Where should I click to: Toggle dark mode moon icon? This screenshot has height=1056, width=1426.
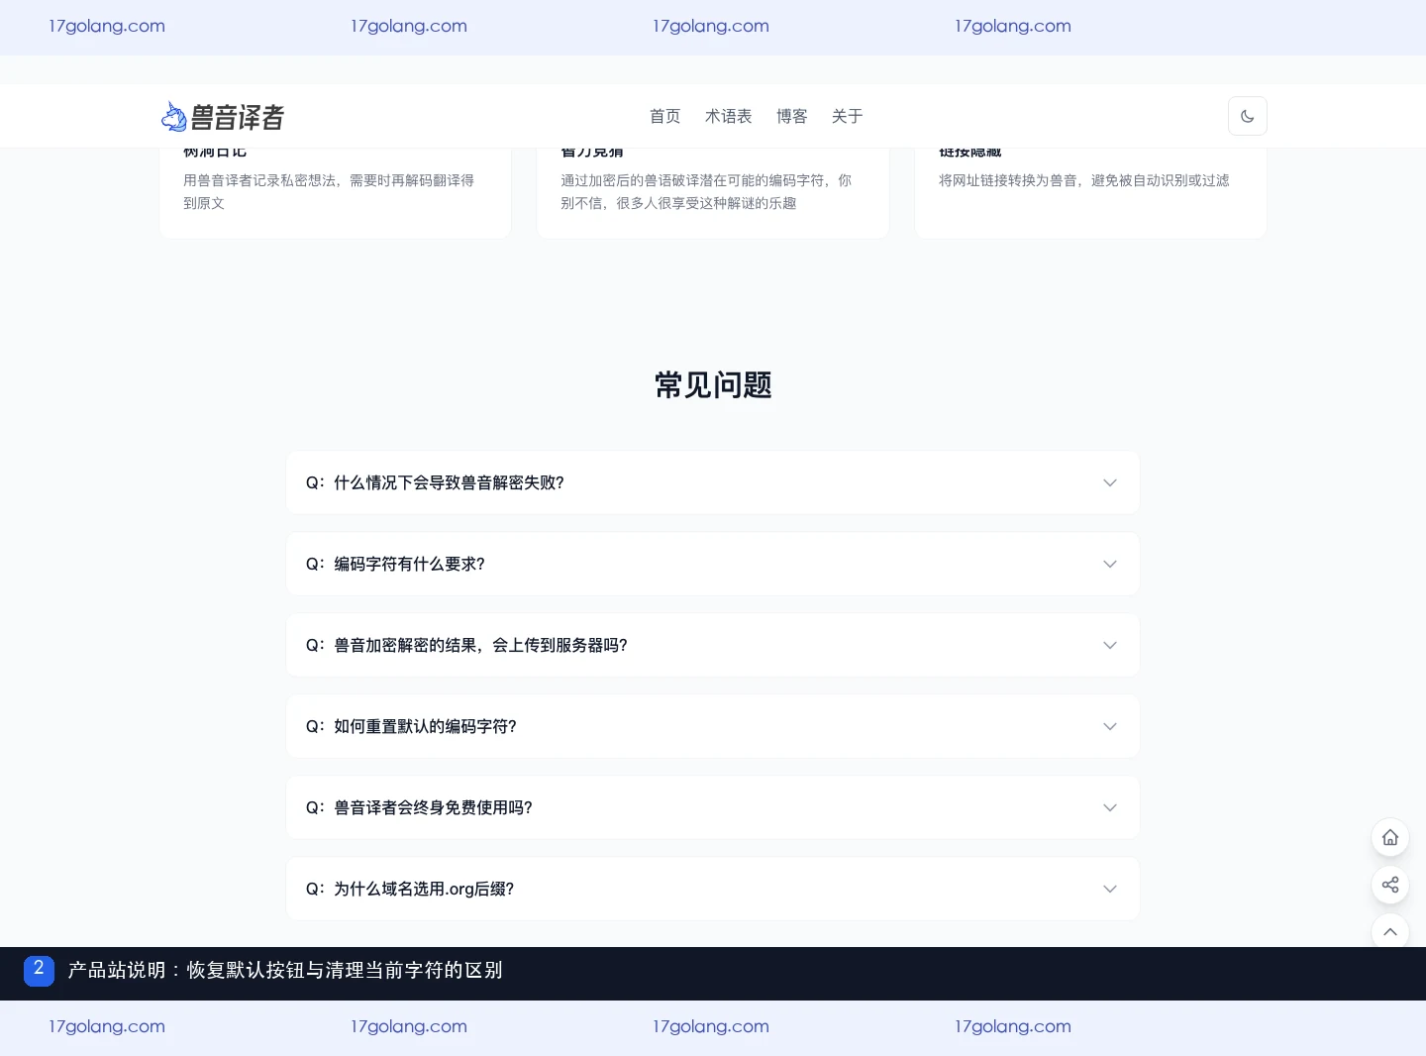coord(1248,116)
